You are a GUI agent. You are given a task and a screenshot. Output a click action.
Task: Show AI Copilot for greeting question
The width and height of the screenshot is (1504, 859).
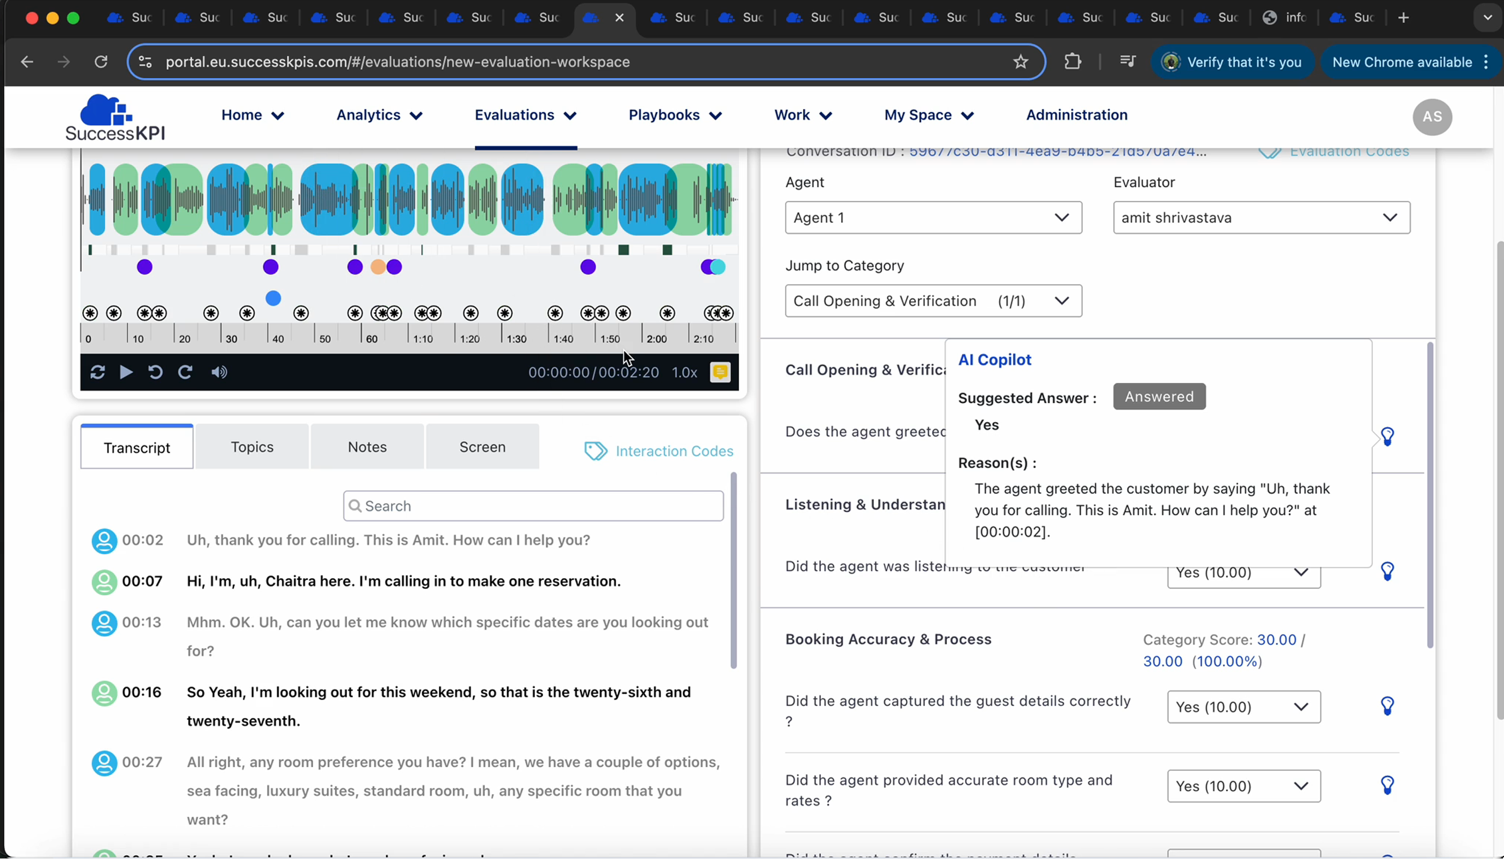(1388, 436)
